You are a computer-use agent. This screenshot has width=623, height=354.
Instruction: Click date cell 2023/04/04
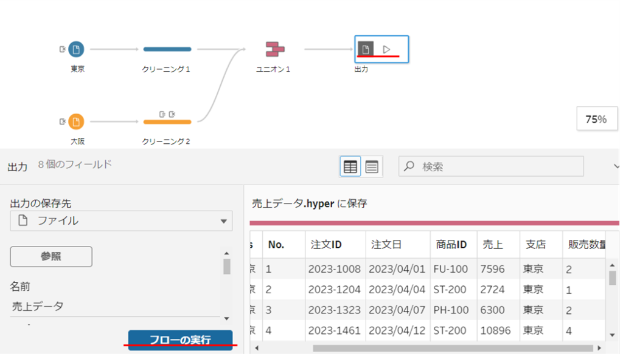pos(397,290)
